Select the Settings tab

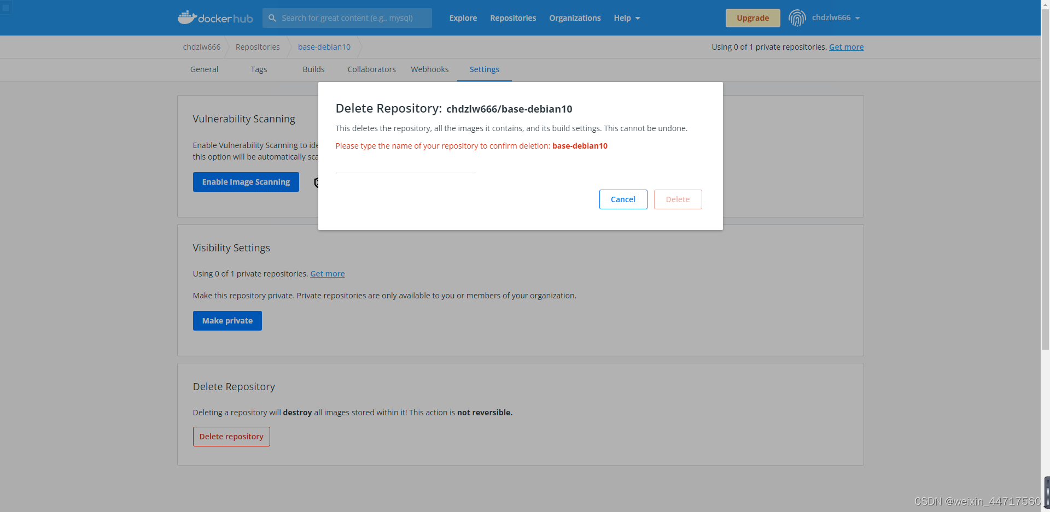pos(485,69)
